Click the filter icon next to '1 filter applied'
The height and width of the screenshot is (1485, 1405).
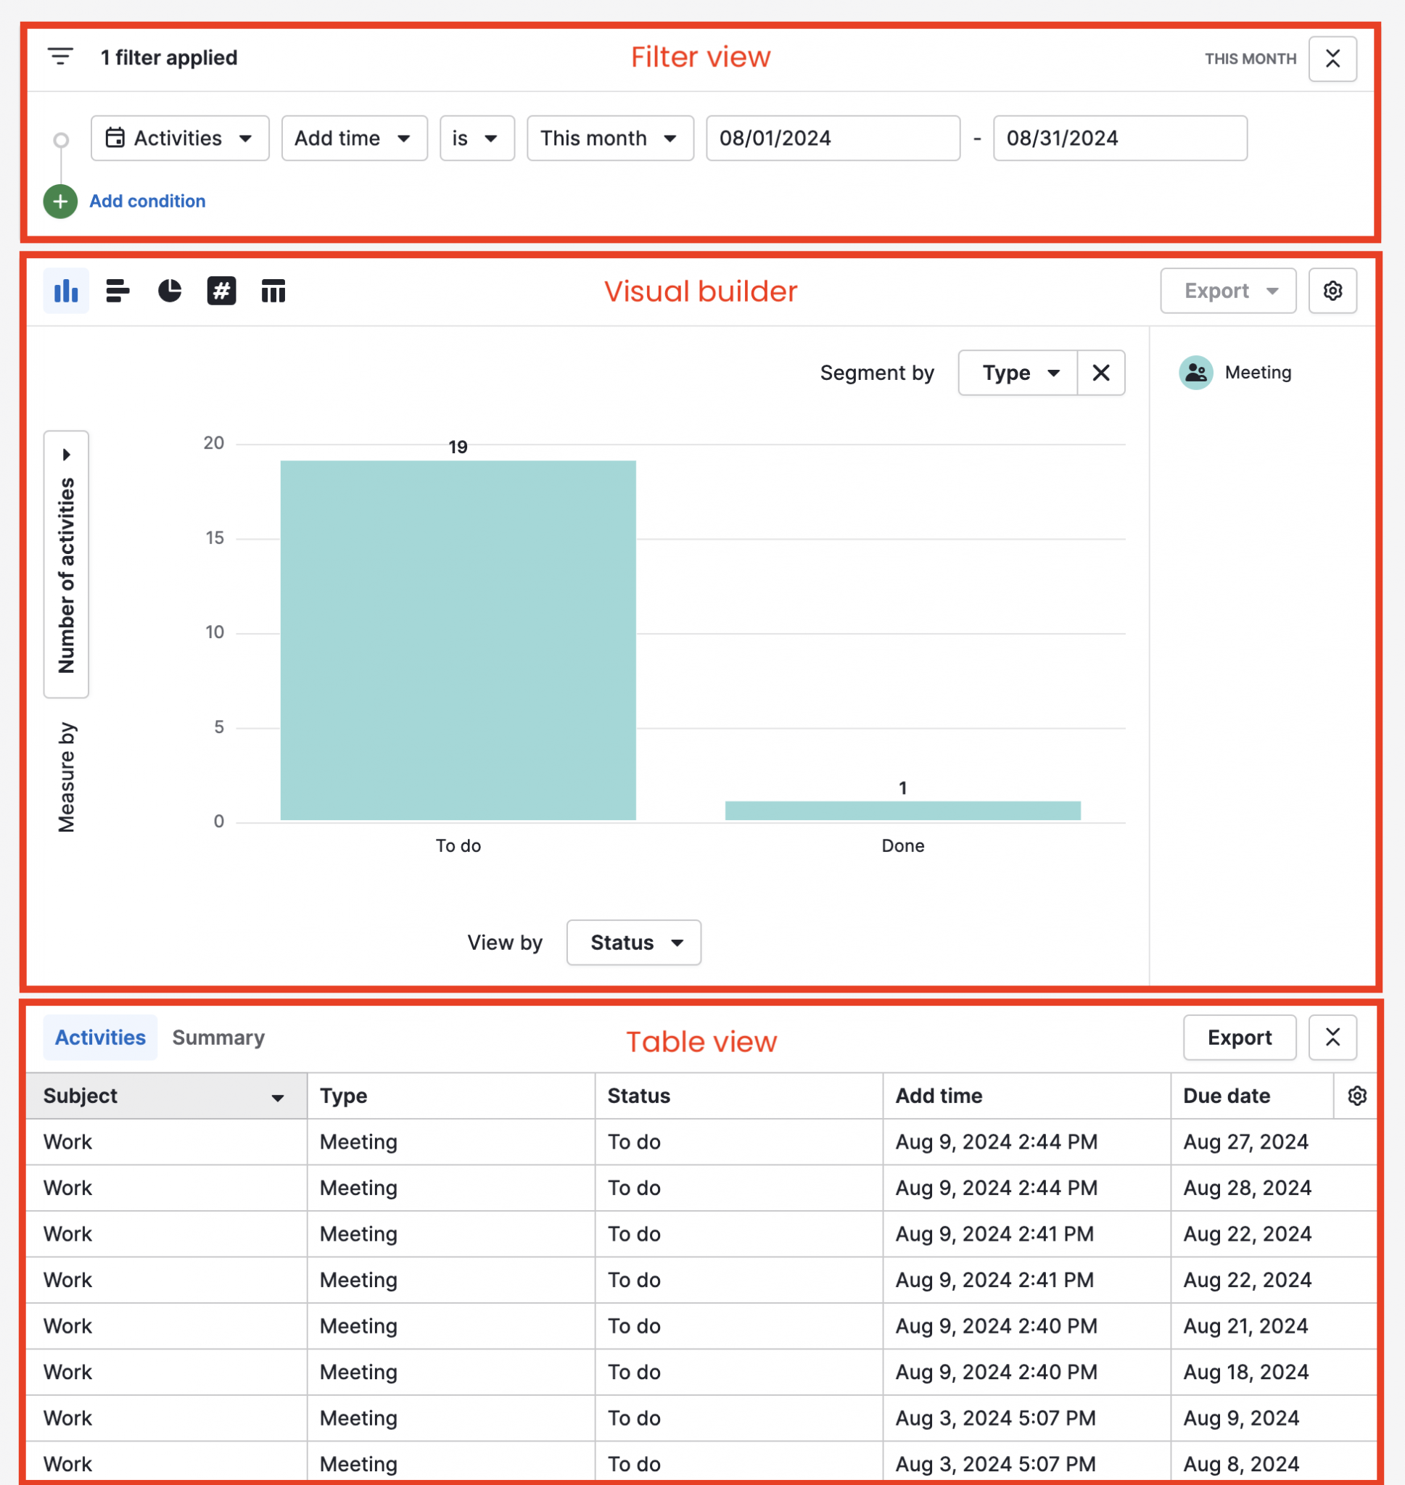click(x=60, y=55)
